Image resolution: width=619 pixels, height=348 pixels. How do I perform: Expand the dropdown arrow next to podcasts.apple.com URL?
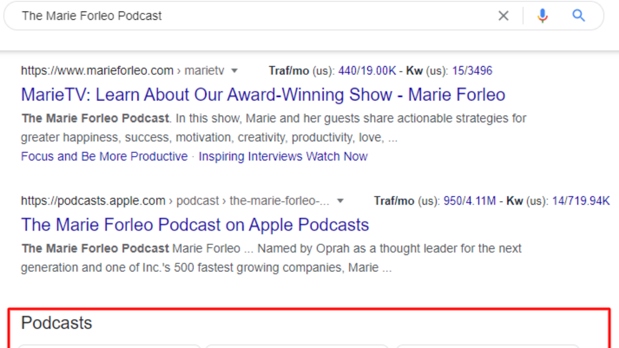click(340, 201)
